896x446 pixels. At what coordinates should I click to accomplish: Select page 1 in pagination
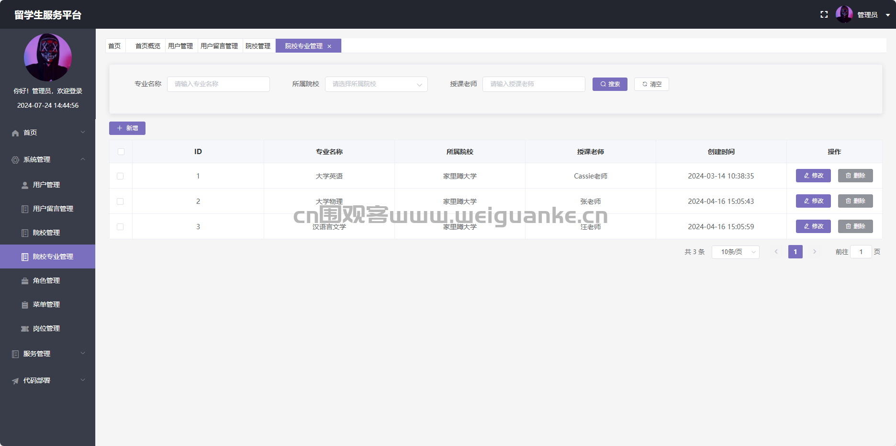tap(795, 252)
